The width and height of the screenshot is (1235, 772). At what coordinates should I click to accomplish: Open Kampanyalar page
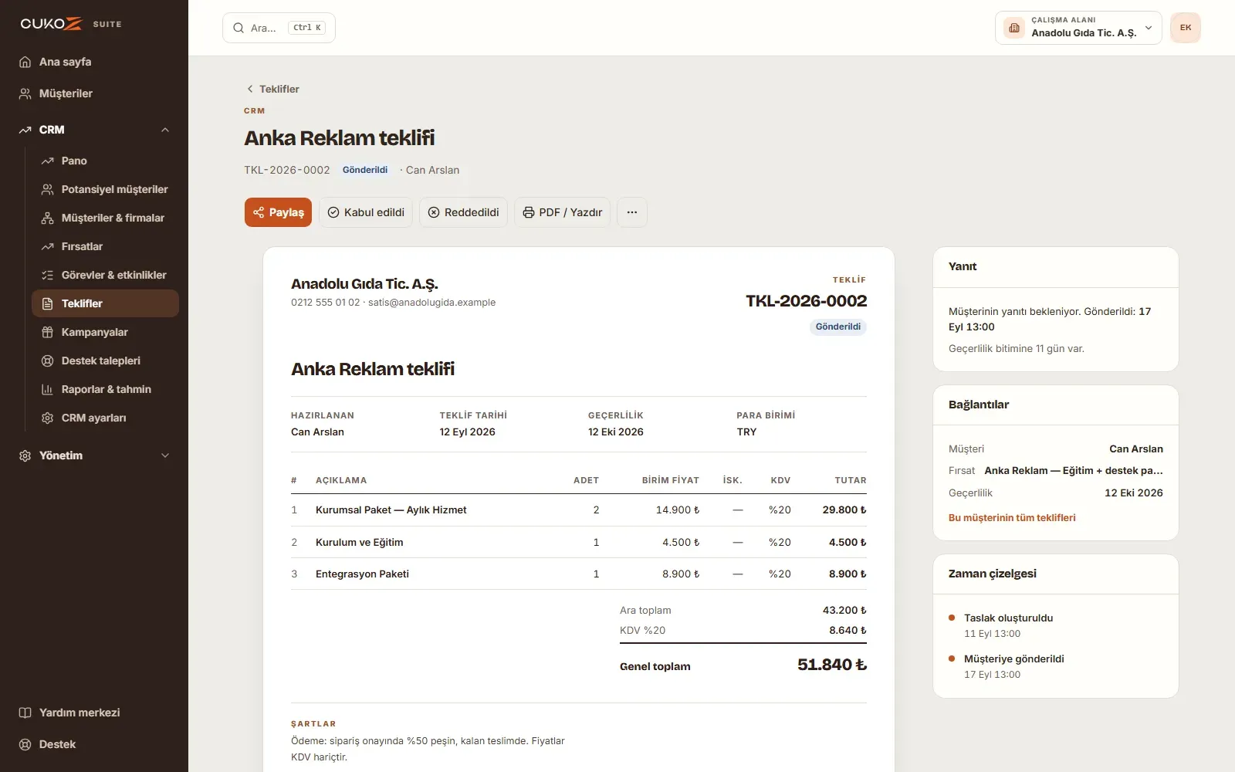(105, 332)
